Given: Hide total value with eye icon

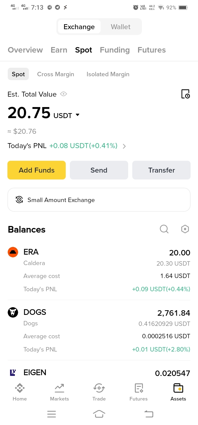Looking at the screenshot, I should pos(64,94).
